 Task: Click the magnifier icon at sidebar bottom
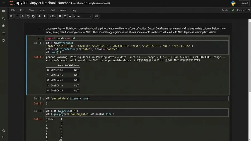coord(4,131)
